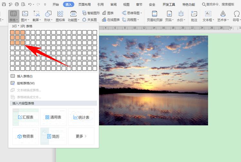Switch to the 页面布局 tab
This screenshot has width=241, height=162.
click(85, 5)
